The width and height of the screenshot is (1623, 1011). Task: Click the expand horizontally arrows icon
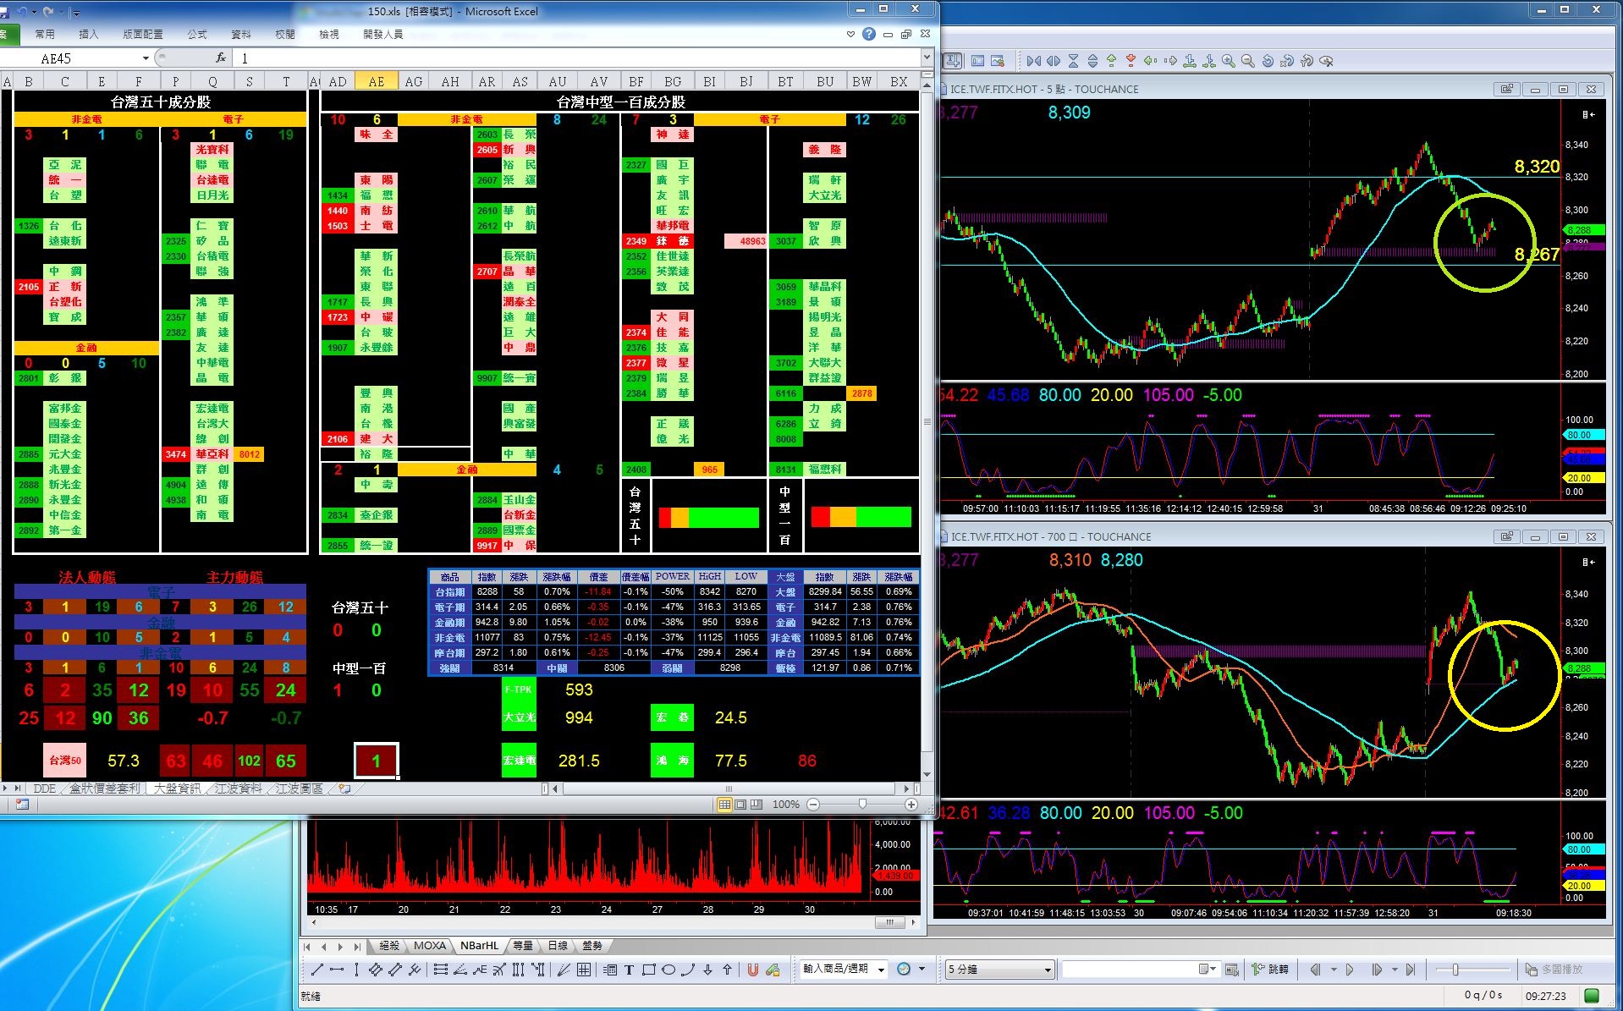[x=1054, y=61]
